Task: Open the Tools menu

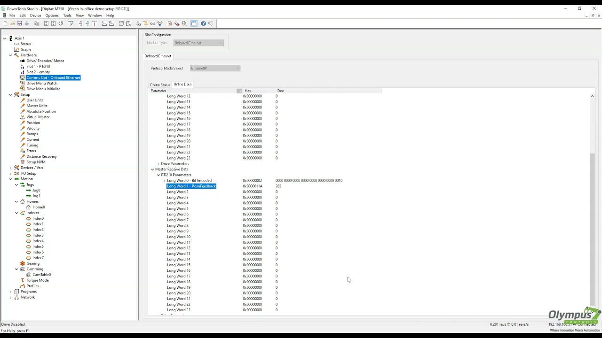Action: (x=67, y=15)
